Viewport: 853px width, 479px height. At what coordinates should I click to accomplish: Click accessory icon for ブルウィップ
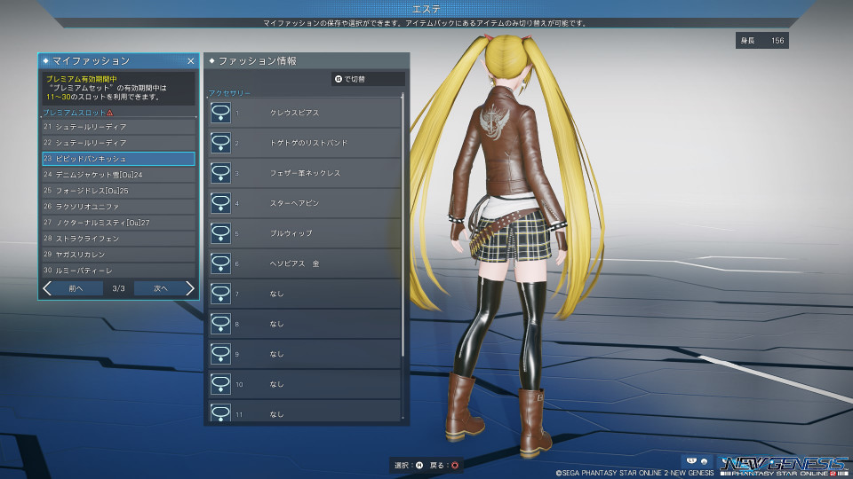click(x=220, y=233)
